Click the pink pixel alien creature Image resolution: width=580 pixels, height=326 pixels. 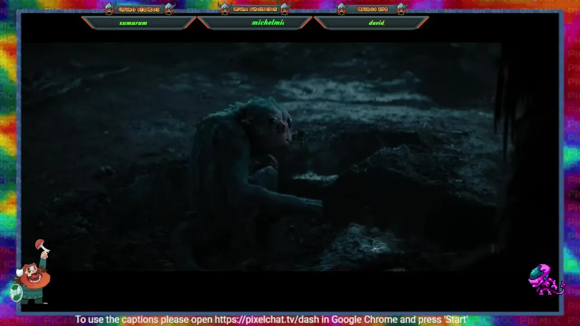click(546, 279)
